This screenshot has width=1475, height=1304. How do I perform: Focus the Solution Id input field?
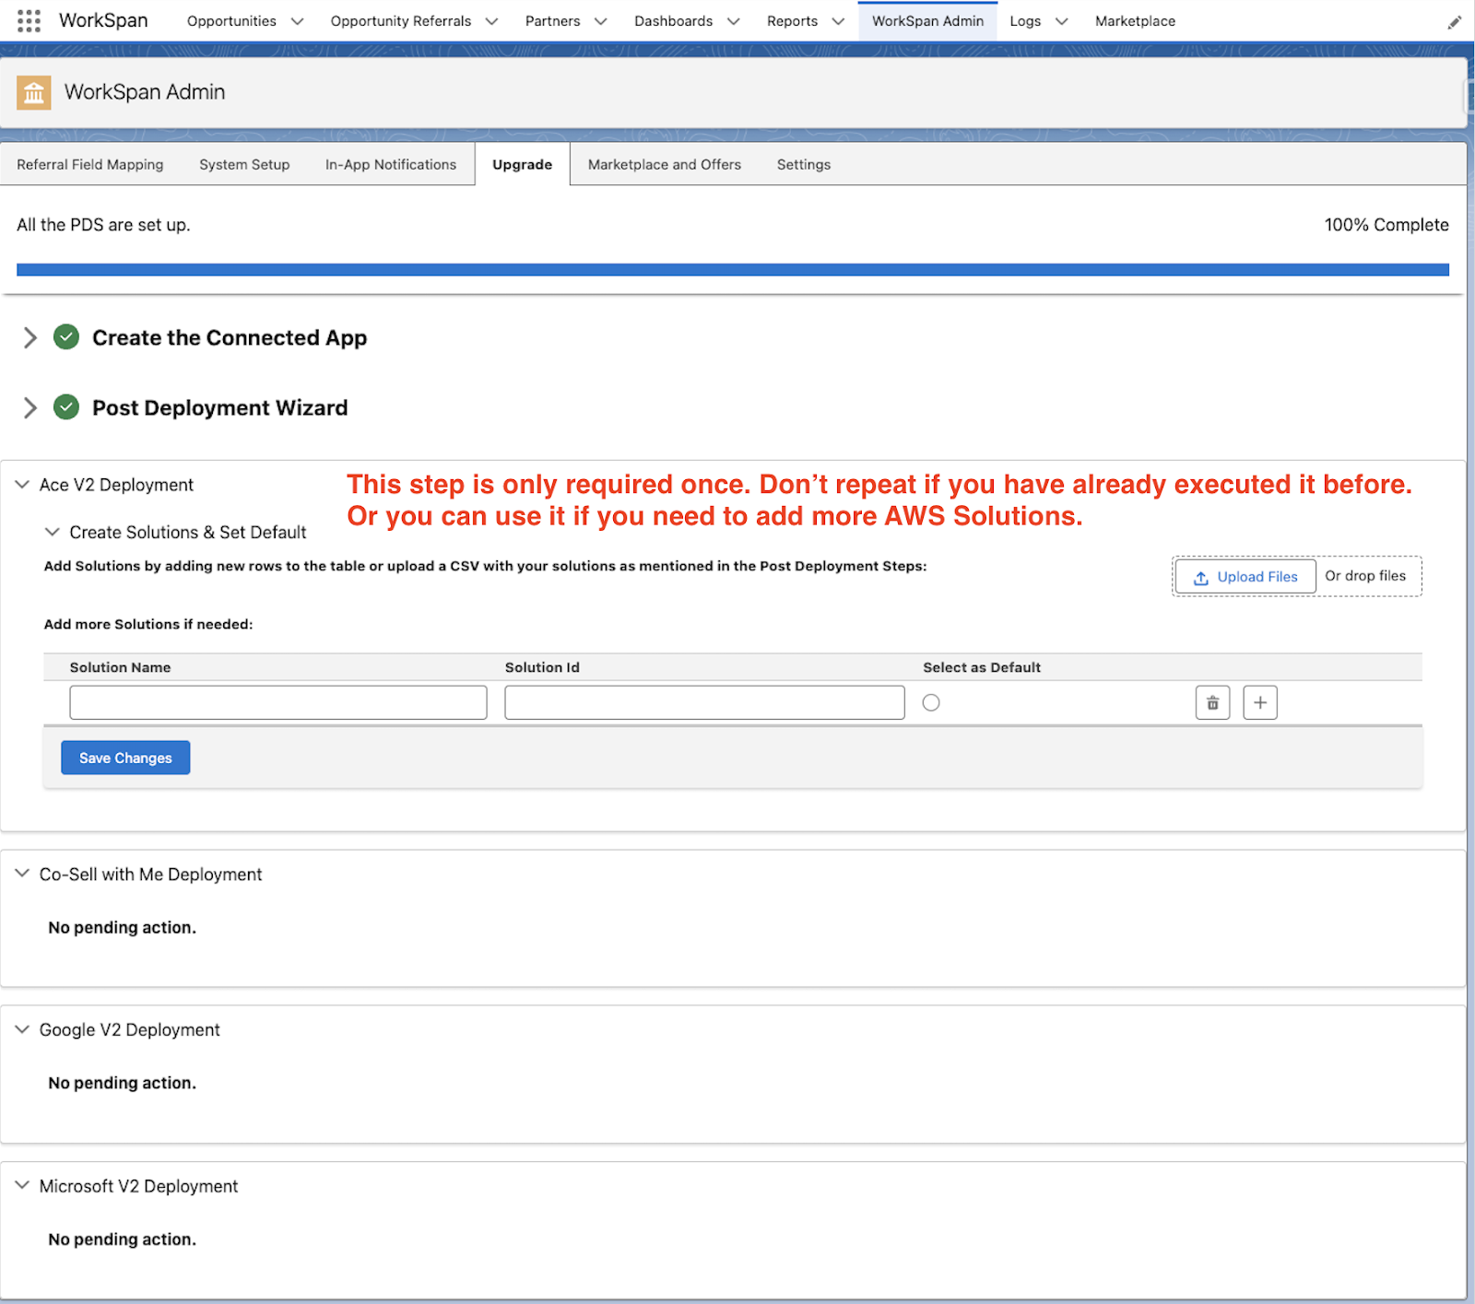tap(704, 702)
